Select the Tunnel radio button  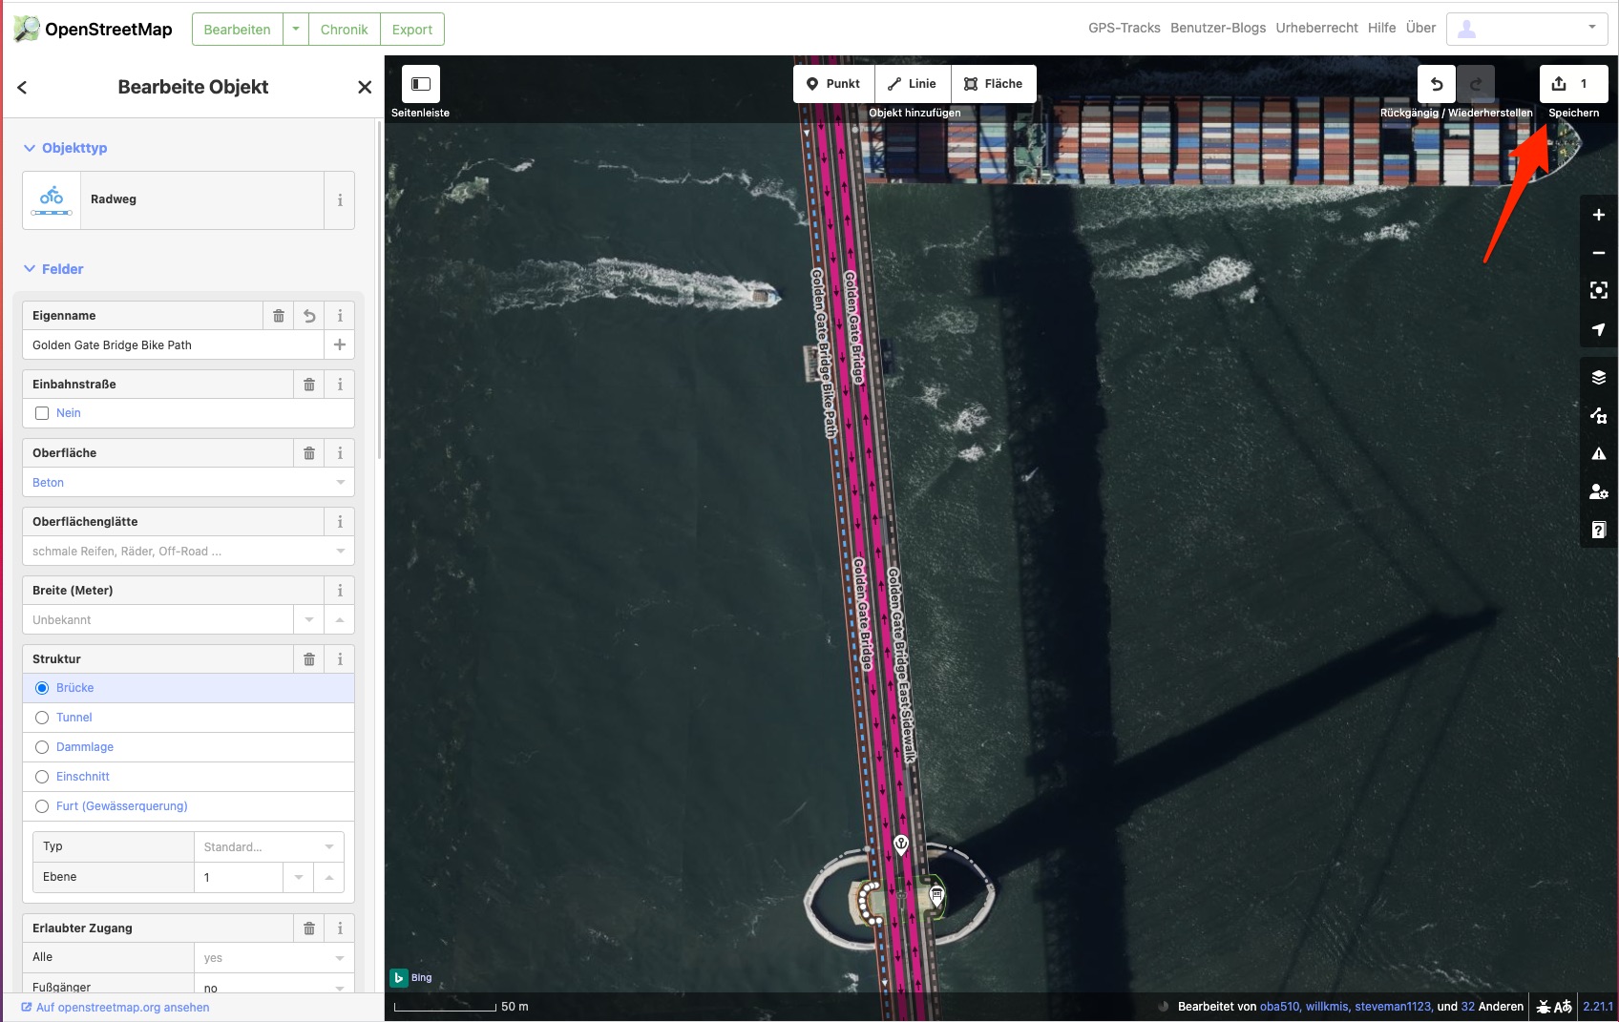click(42, 718)
